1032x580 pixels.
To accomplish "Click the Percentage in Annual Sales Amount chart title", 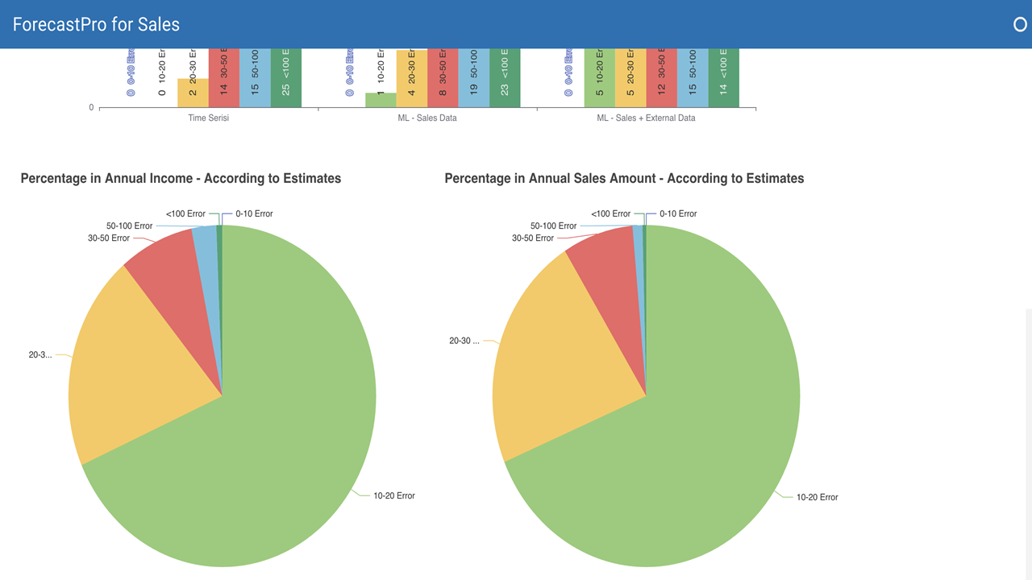I will tap(624, 178).
